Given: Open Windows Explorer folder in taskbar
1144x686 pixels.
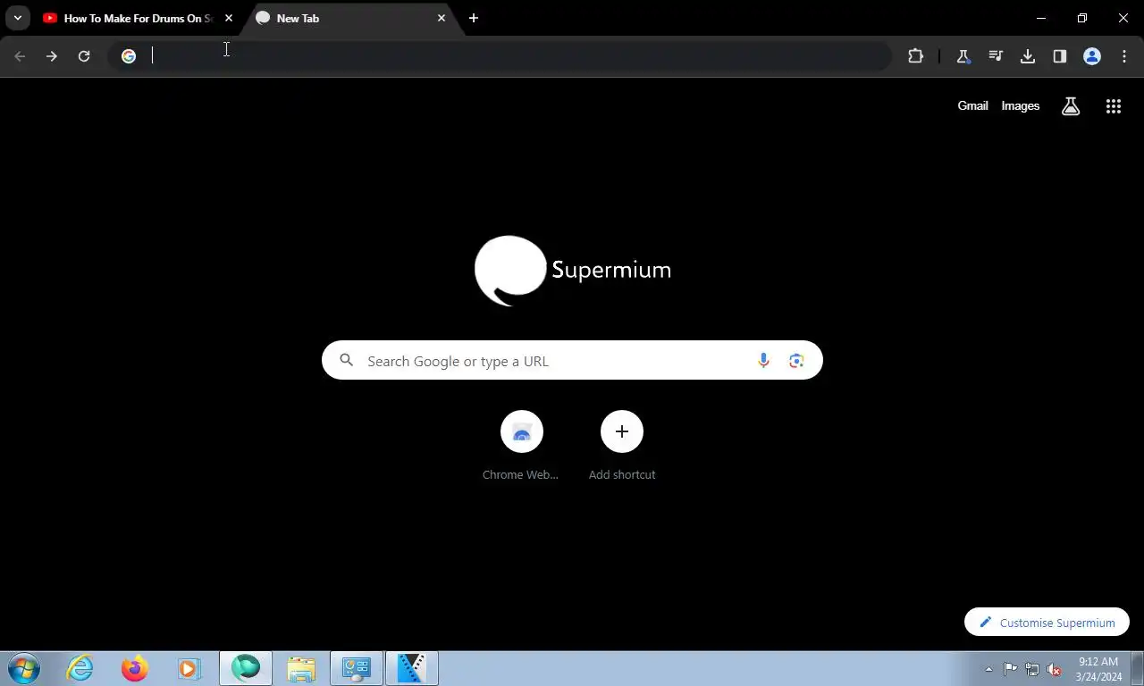Looking at the screenshot, I should click(x=301, y=668).
